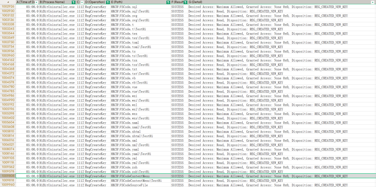Viewport: 376px width, 187px height.
Task: Select row header 1003132
Action: 8,16
